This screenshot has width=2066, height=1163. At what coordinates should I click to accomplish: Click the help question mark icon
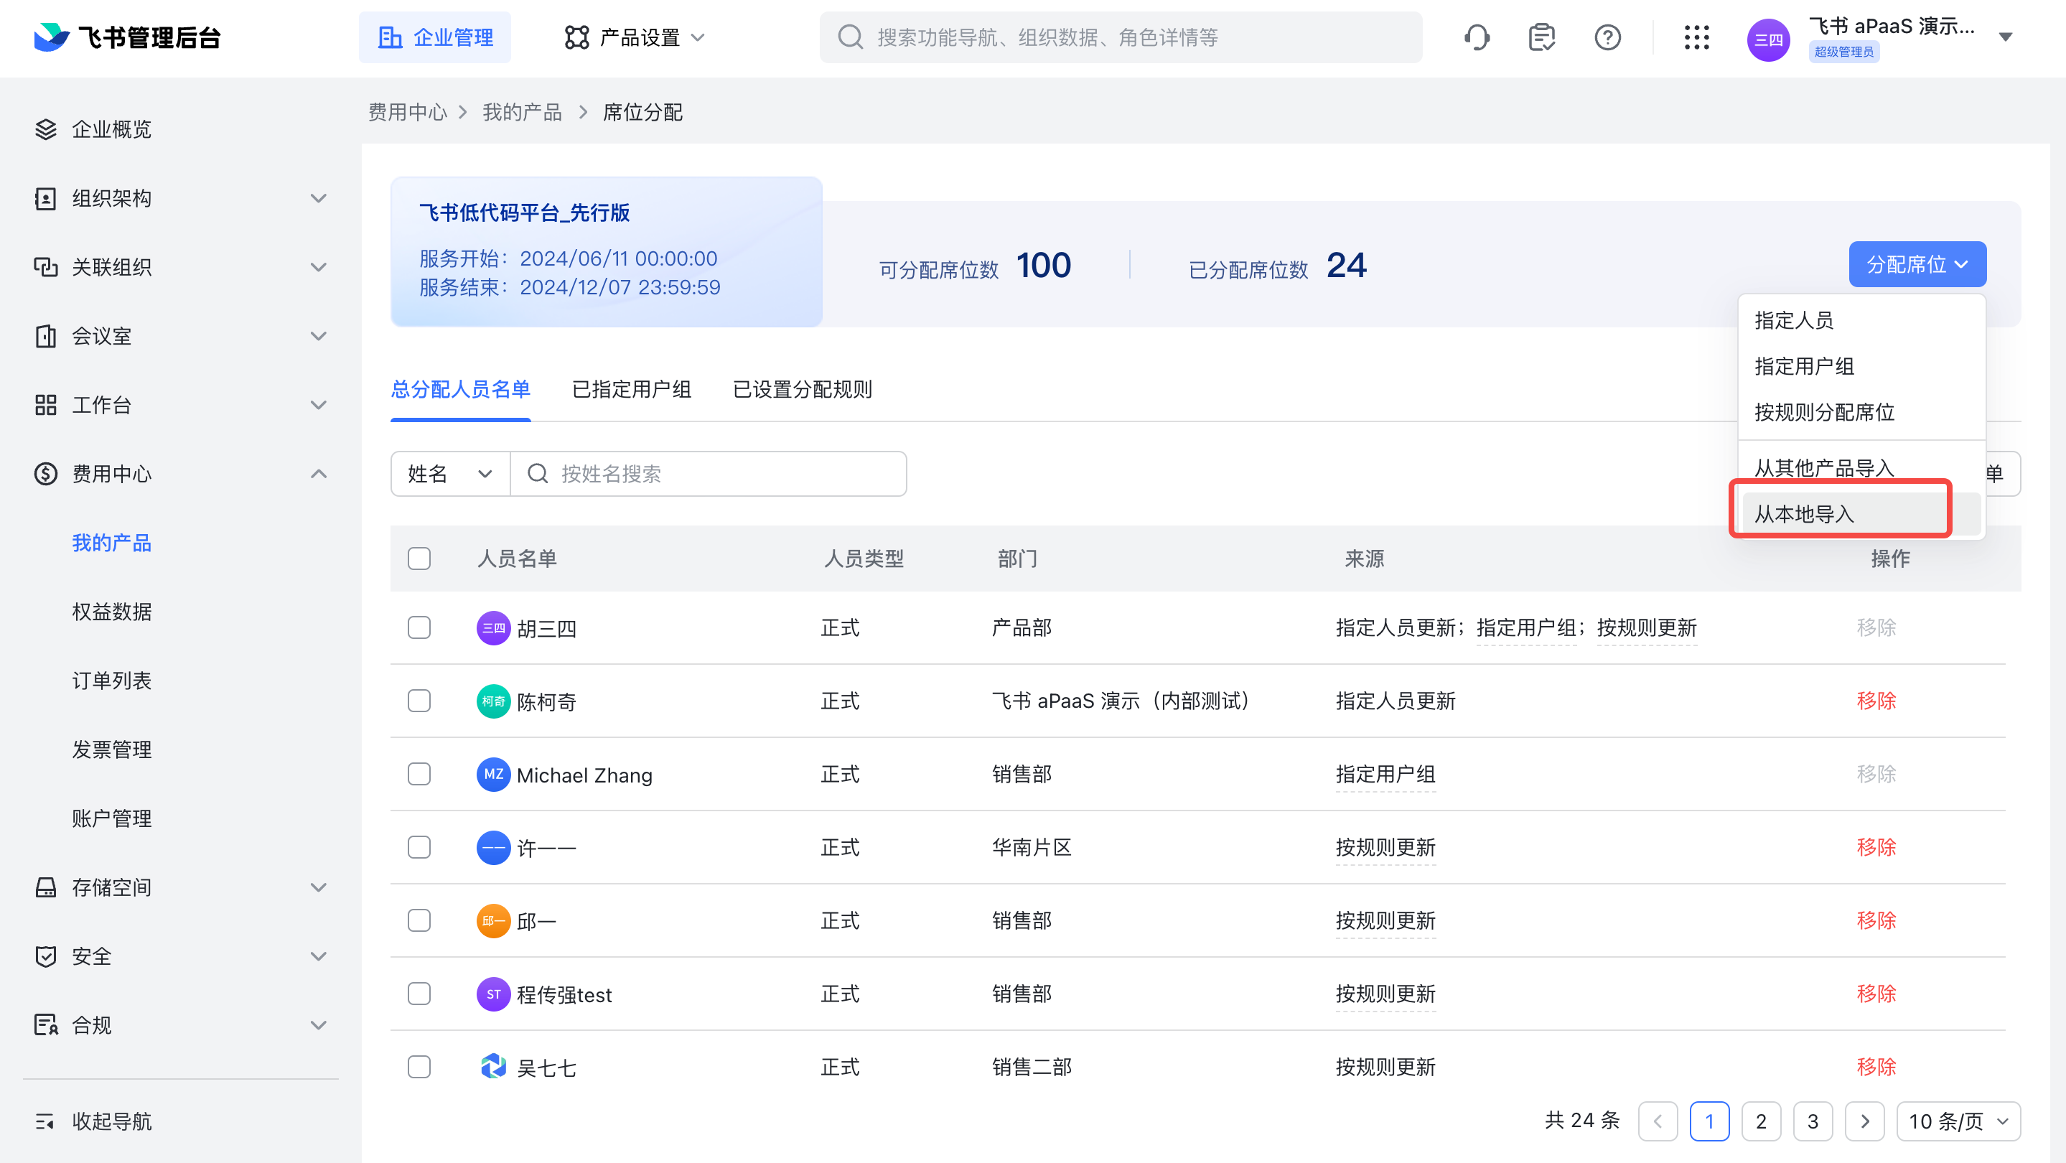pyautogui.click(x=1608, y=37)
